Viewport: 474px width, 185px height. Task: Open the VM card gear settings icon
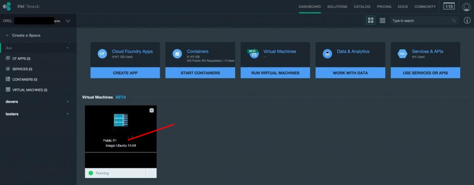pos(152,110)
